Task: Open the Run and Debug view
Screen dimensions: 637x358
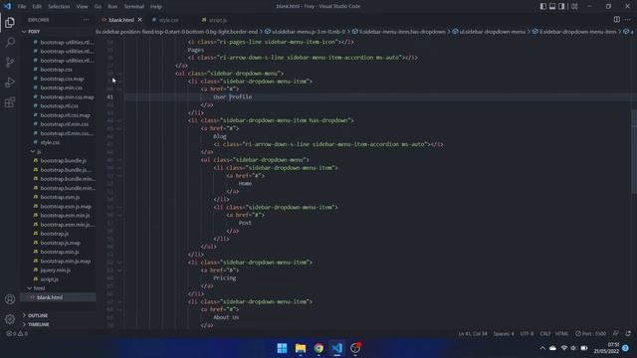Action: 10,82
